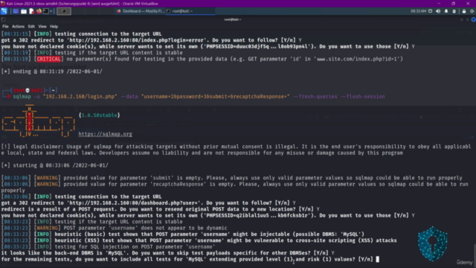Open the https://sqlmap.org link
Viewport: 476px width, 268px height.
coord(105,134)
